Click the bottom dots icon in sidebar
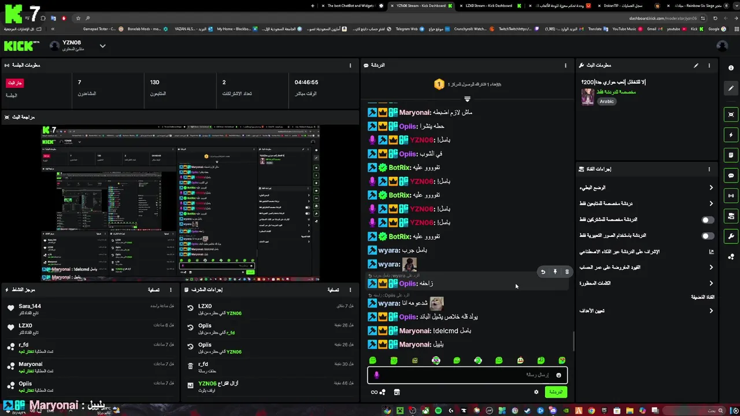Image resolution: width=740 pixels, height=416 pixels. click(x=731, y=257)
